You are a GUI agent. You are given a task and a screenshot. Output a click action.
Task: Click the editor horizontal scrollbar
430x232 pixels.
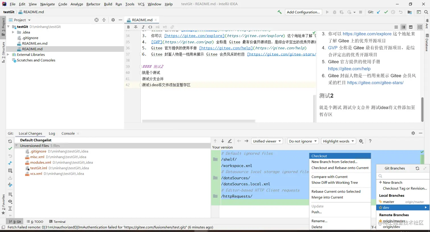coord(199,121)
